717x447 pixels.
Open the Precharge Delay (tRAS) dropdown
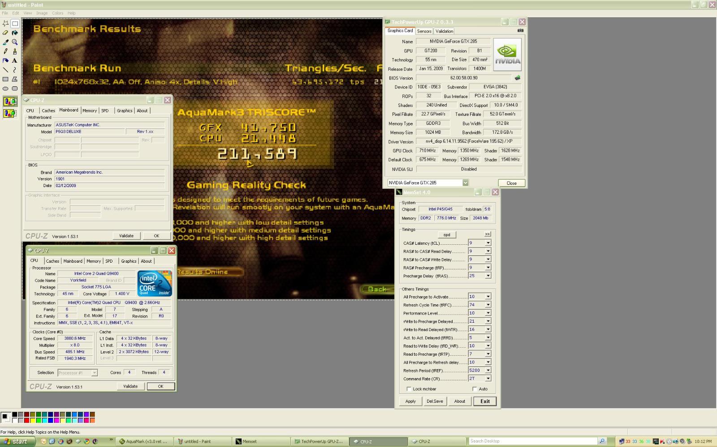coord(488,276)
